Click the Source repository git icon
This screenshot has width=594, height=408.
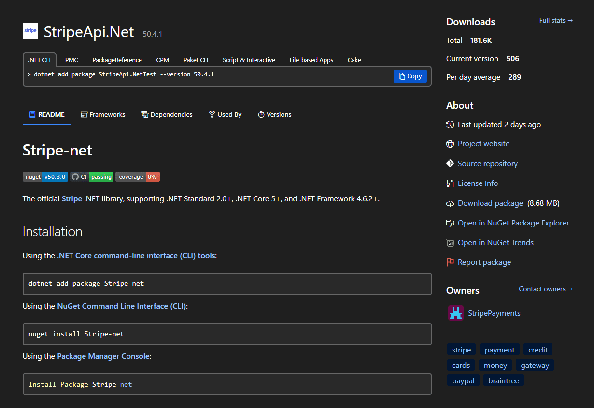(x=450, y=164)
